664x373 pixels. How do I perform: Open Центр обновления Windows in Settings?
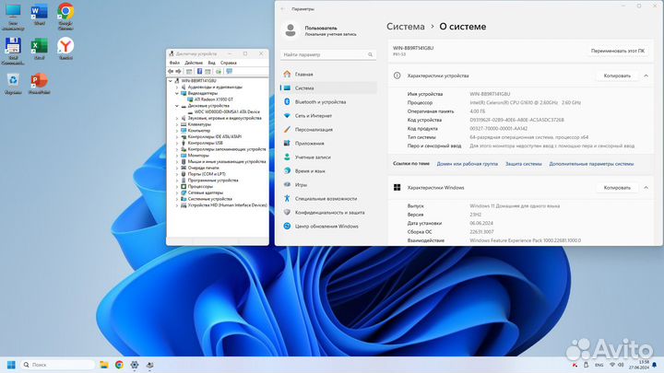tap(328, 227)
